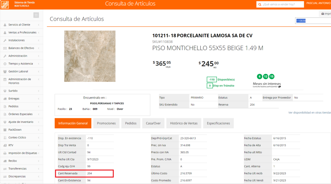Click the RTV icon
This screenshot has height=184, width=331.
point(5,145)
